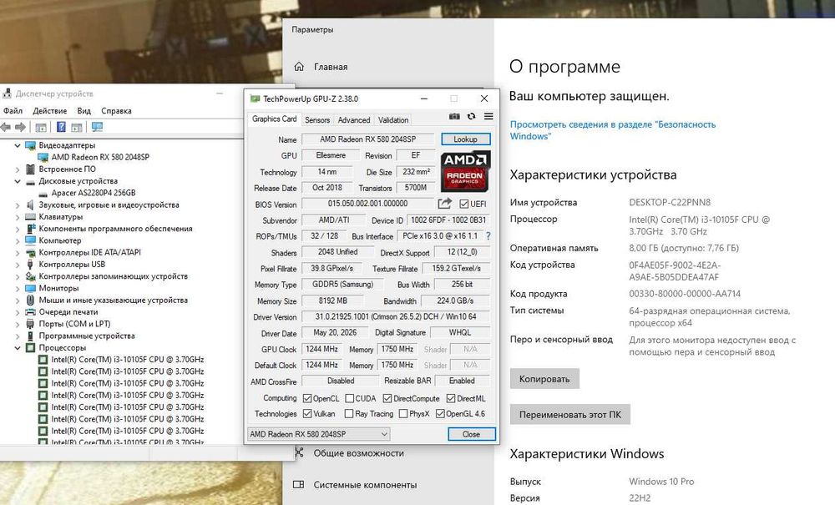Click the Device Manager back arrow

click(x=7, y=127)
